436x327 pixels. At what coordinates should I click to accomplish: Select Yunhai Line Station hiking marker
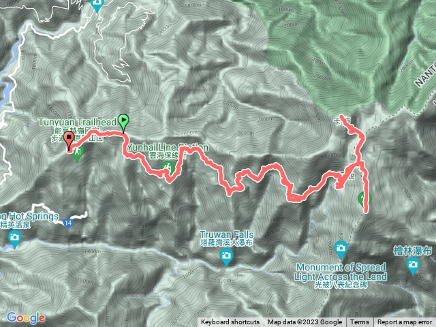pyautogui.click(x=168, y=168)
